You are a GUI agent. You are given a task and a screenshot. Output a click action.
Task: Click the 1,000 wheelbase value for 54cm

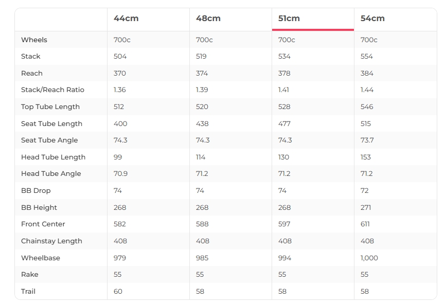(369, 258)
